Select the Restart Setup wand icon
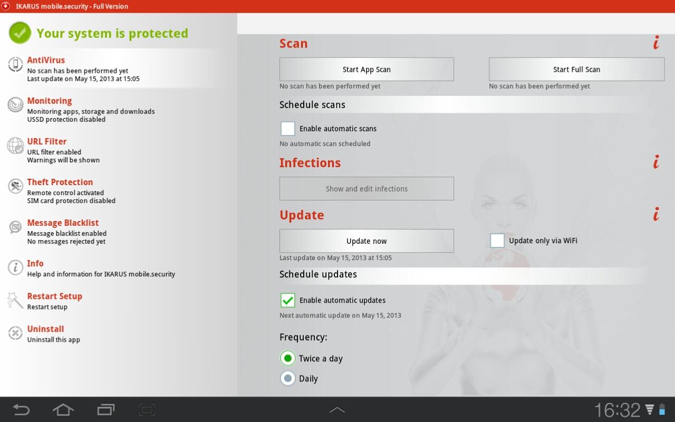675x422 pixels. click(15, 300)
